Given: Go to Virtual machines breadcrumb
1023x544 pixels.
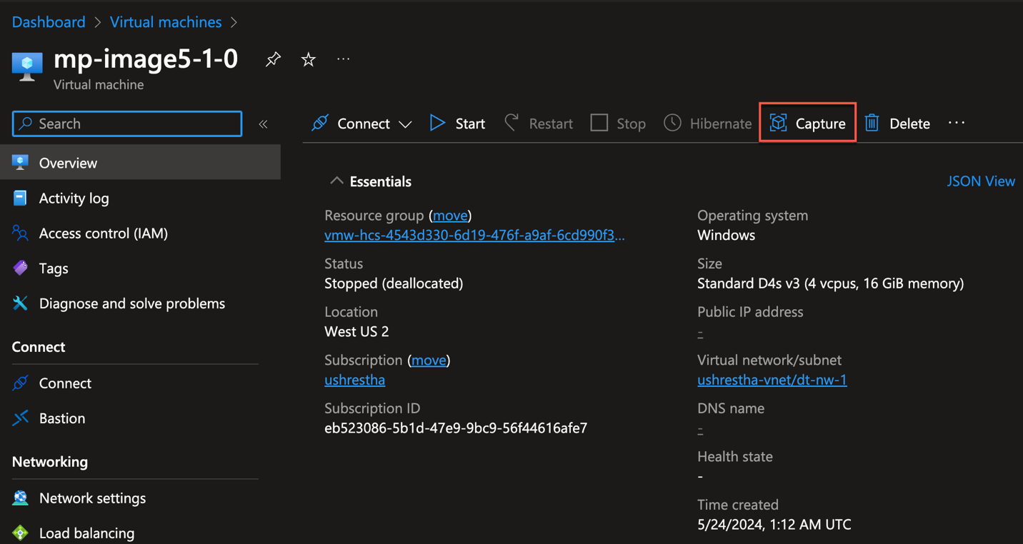Looking at the screenshot, I should click(166, 22).
